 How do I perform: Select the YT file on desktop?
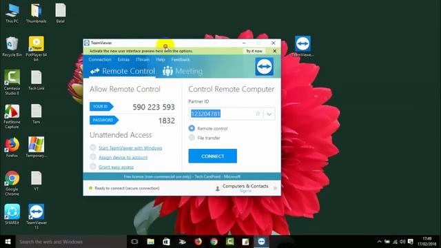pos(37,180)
